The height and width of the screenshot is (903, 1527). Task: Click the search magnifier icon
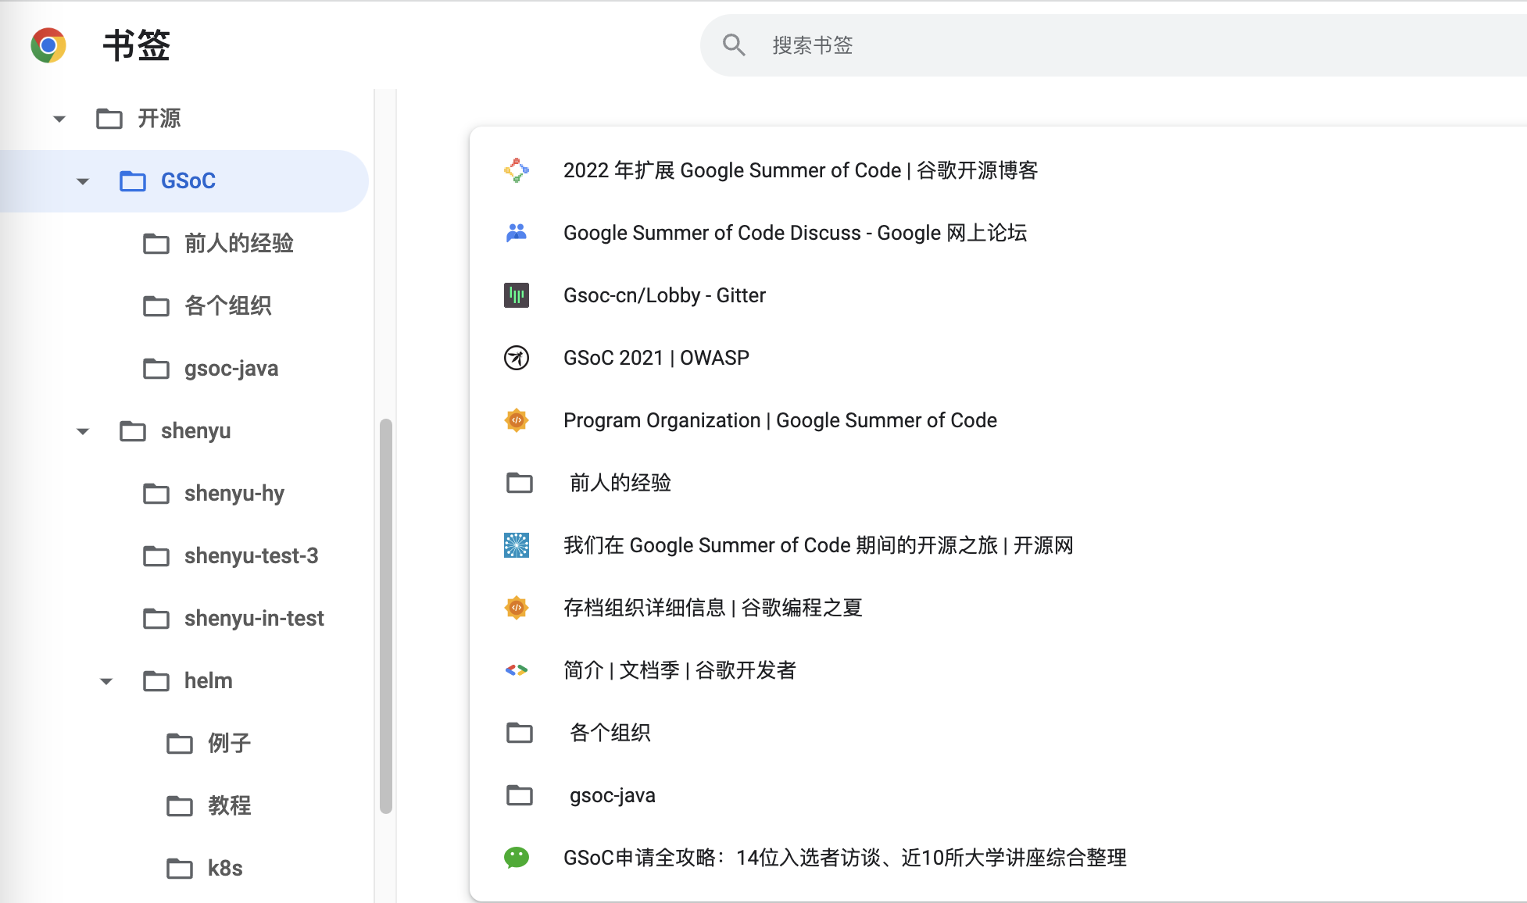click(x=733, y=45)
